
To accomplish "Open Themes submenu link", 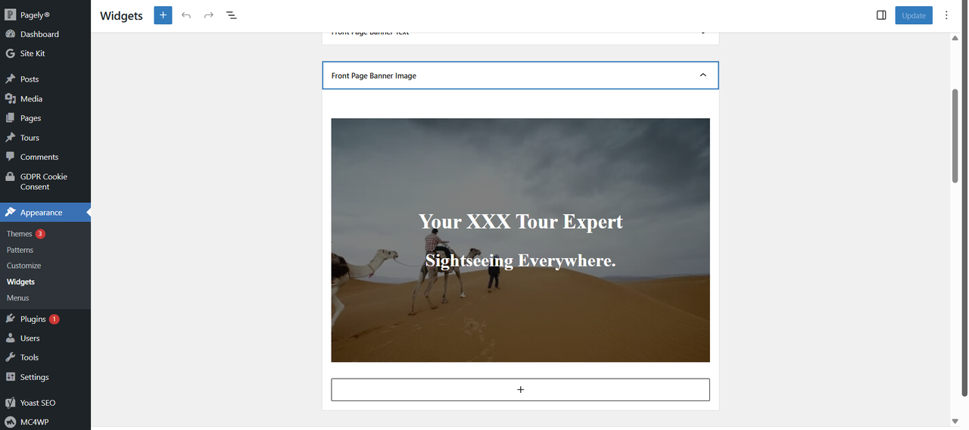I will click(20, 234).
